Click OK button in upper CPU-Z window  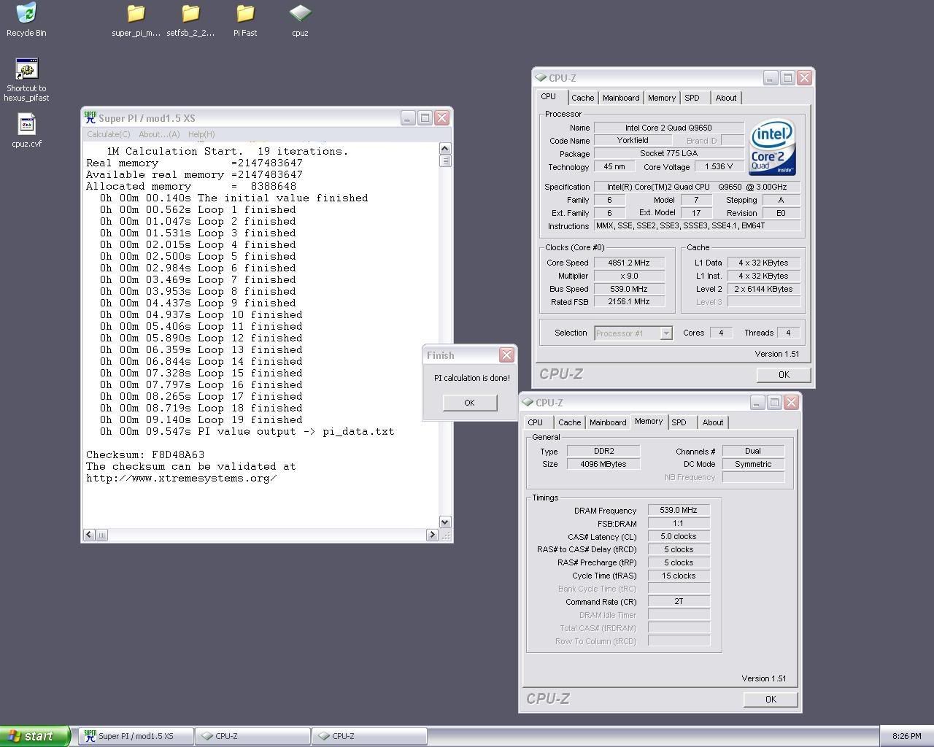click(784, 374)
